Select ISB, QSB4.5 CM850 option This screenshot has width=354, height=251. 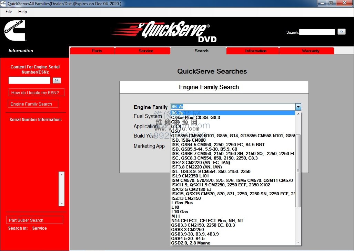click(x=233, y=144)
